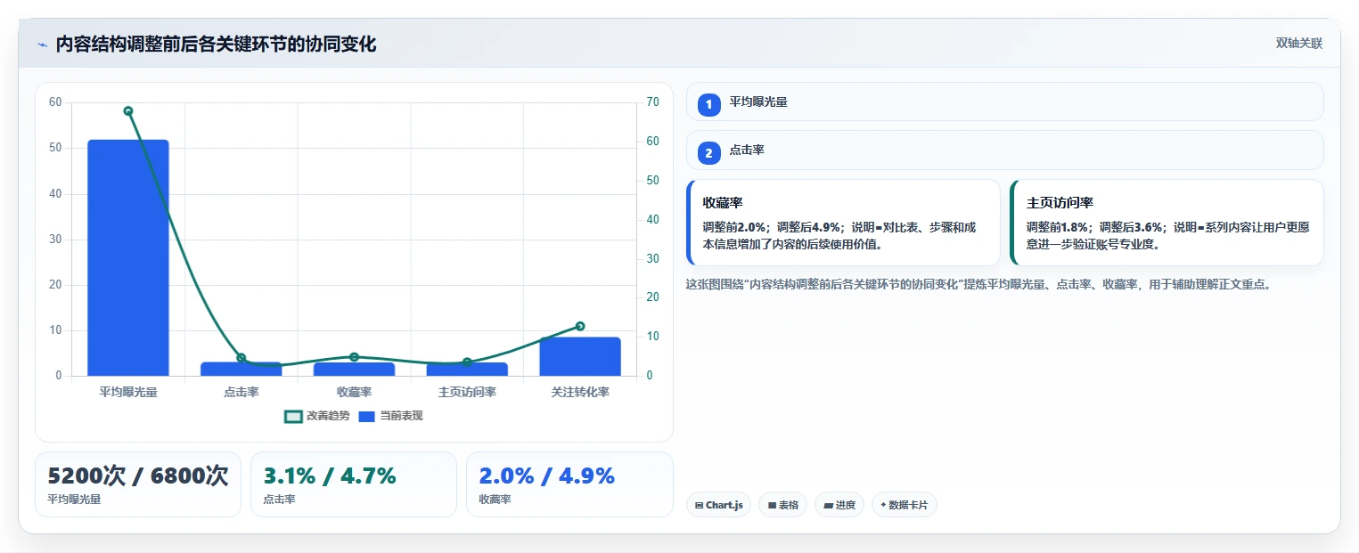1359x553 pixels.
Task: Click the icon in the 进度 tag
Action: [828, 505]
